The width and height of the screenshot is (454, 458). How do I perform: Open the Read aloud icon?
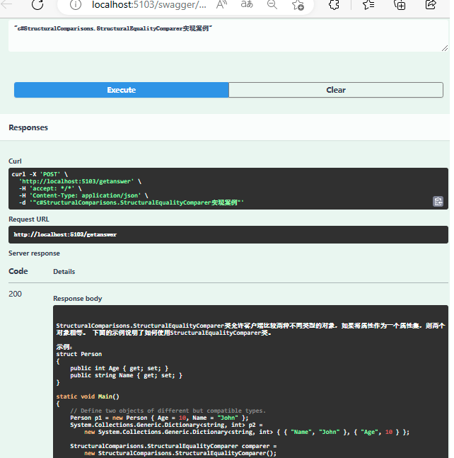point(222,5)
